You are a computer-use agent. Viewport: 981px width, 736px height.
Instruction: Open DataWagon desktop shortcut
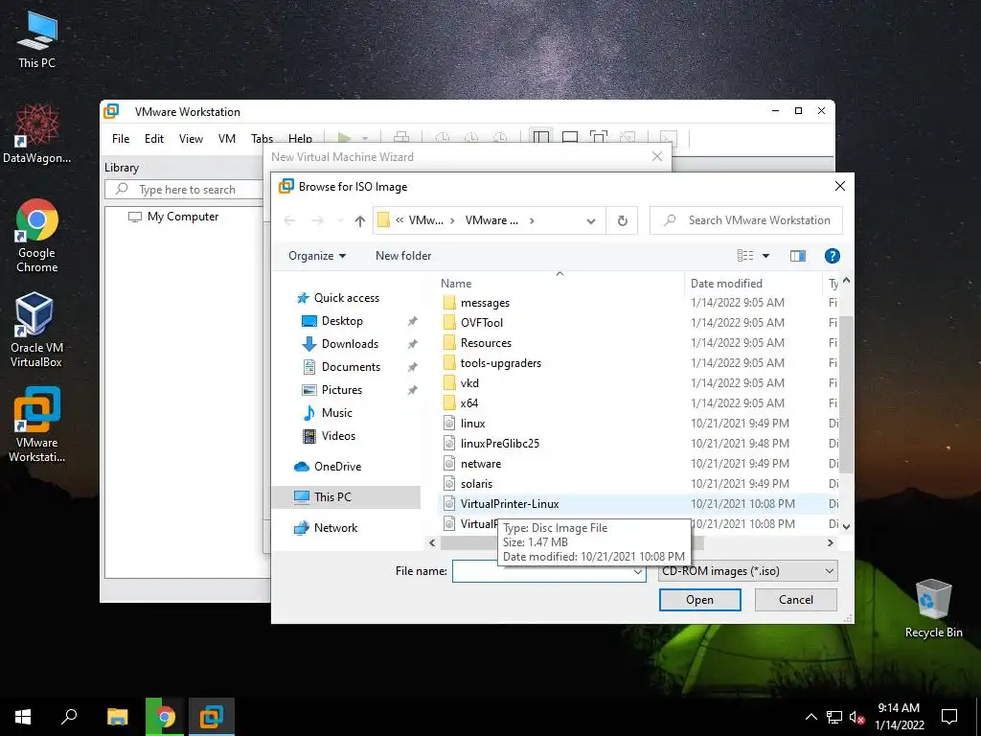pos(37,134)
